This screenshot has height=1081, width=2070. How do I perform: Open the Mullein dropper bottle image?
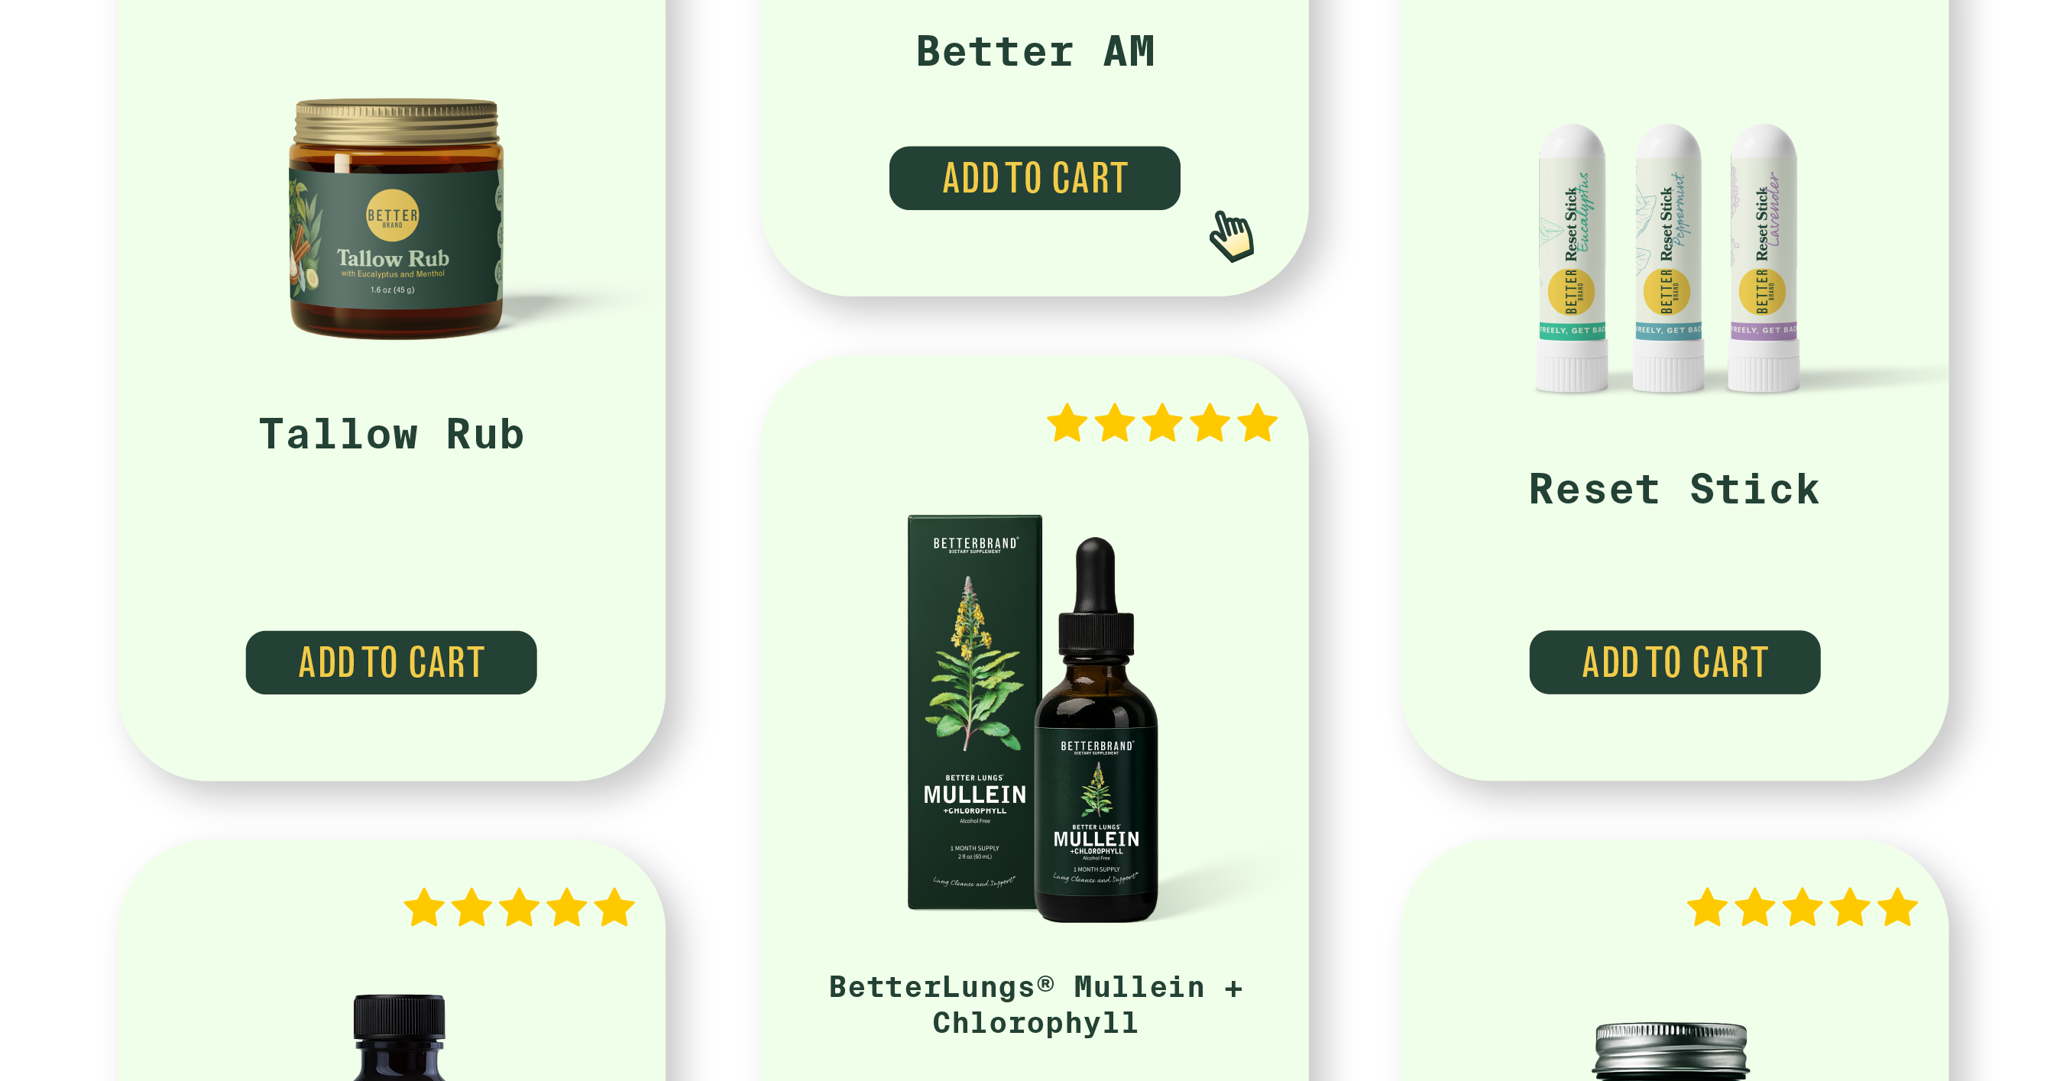[x=1096, y=730]
